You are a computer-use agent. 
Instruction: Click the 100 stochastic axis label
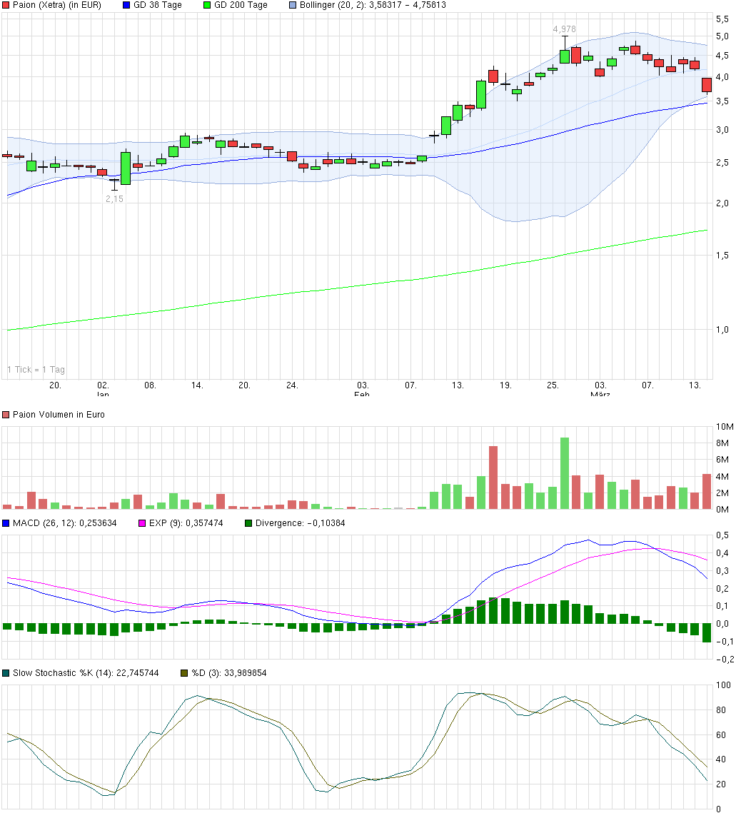tap(723, 685)
